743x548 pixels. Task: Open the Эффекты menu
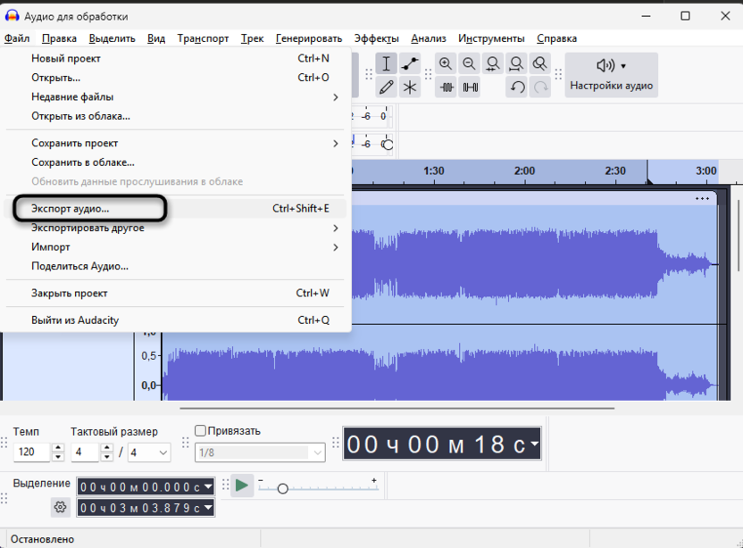pyautogui.click(x=375, y=38)
